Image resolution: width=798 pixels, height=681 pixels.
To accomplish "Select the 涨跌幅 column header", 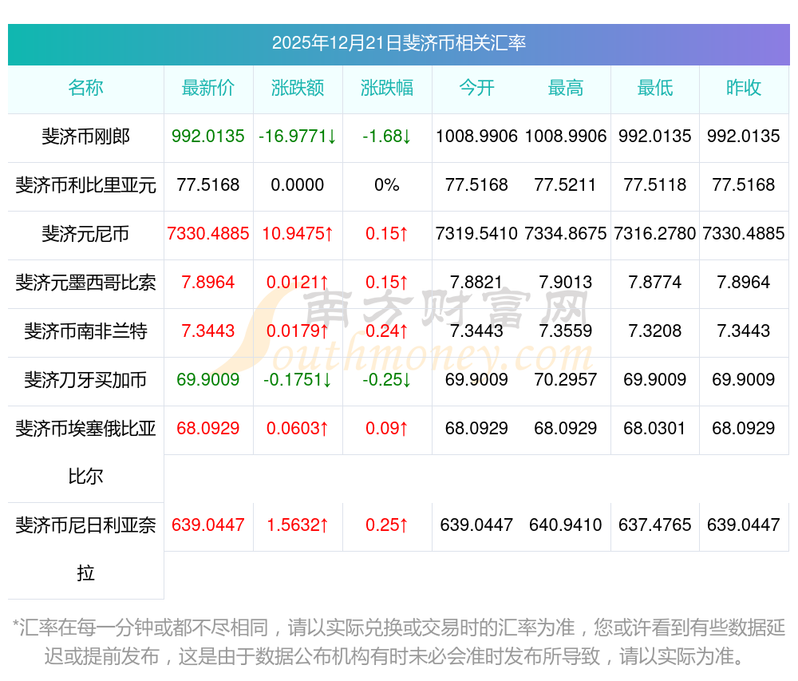I will pos(387,88).
